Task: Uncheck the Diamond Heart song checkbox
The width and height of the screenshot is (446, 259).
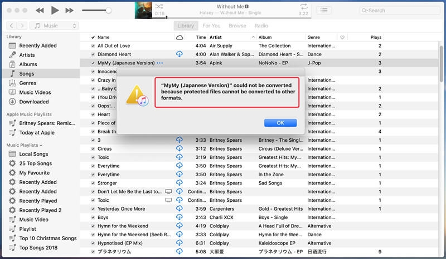Action: tap(93, 54)
